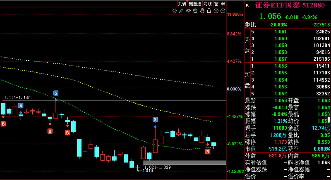Select sell level 1 price 1.057
331x180 pixels.
281,59
